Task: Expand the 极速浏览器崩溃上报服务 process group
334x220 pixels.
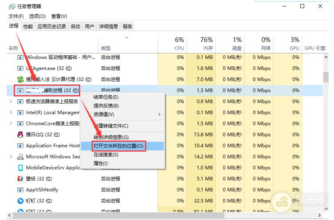Action: (x=11, y=101)
